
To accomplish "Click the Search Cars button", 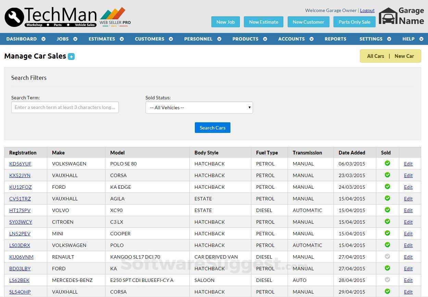I will coord(212,127).
